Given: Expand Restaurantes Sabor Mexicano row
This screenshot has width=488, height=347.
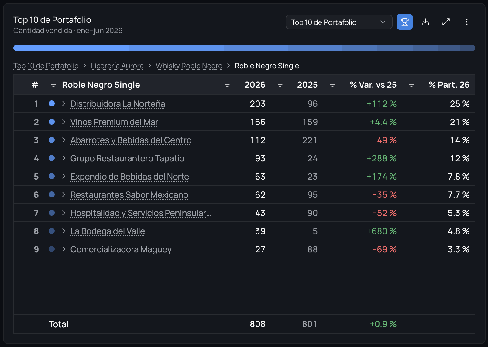Looking at the screenshot, I should tap(64, 194).
